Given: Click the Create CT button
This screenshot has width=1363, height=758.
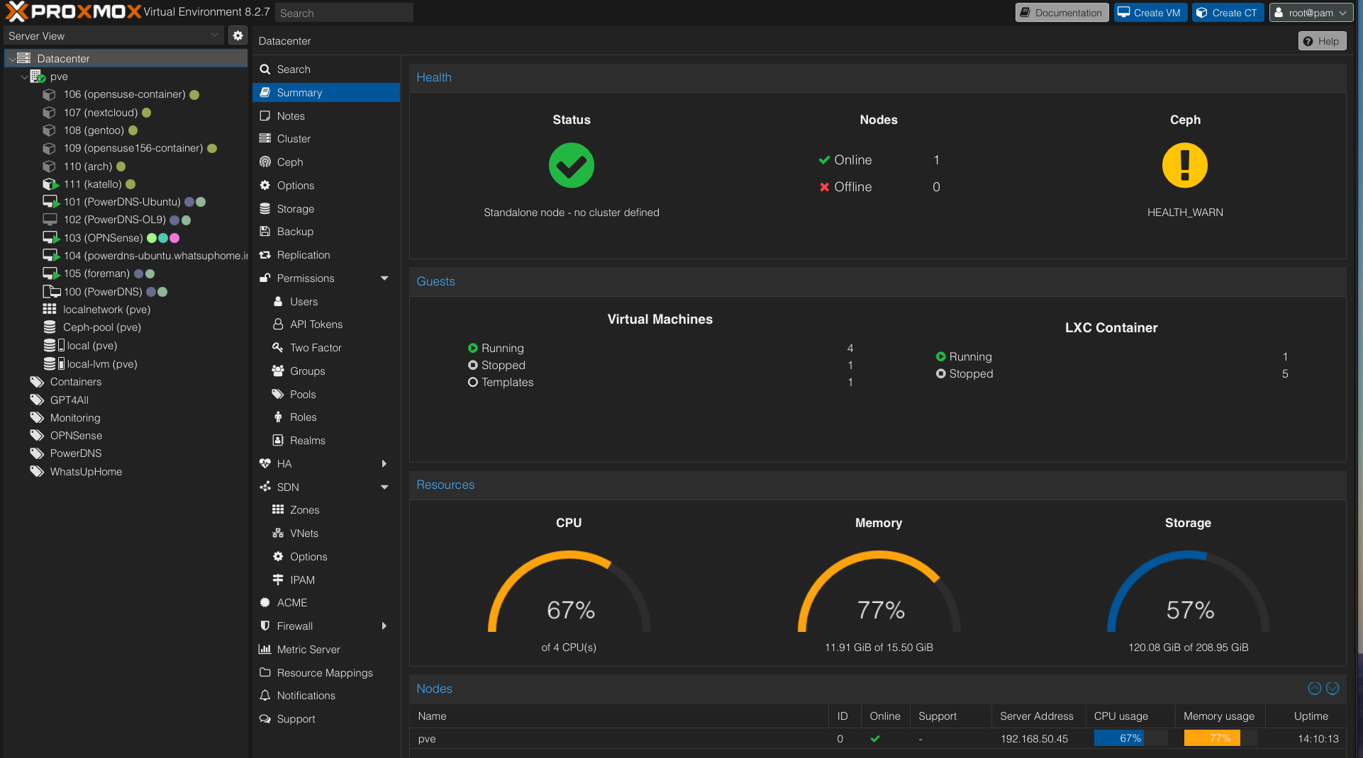Looking at the screenshot, I should [1228, 12].
